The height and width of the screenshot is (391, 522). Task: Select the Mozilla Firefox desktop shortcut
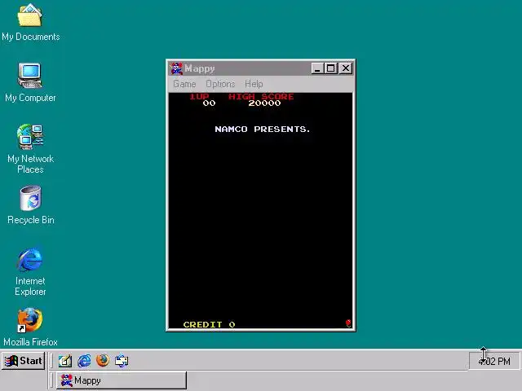coord(30,327)
